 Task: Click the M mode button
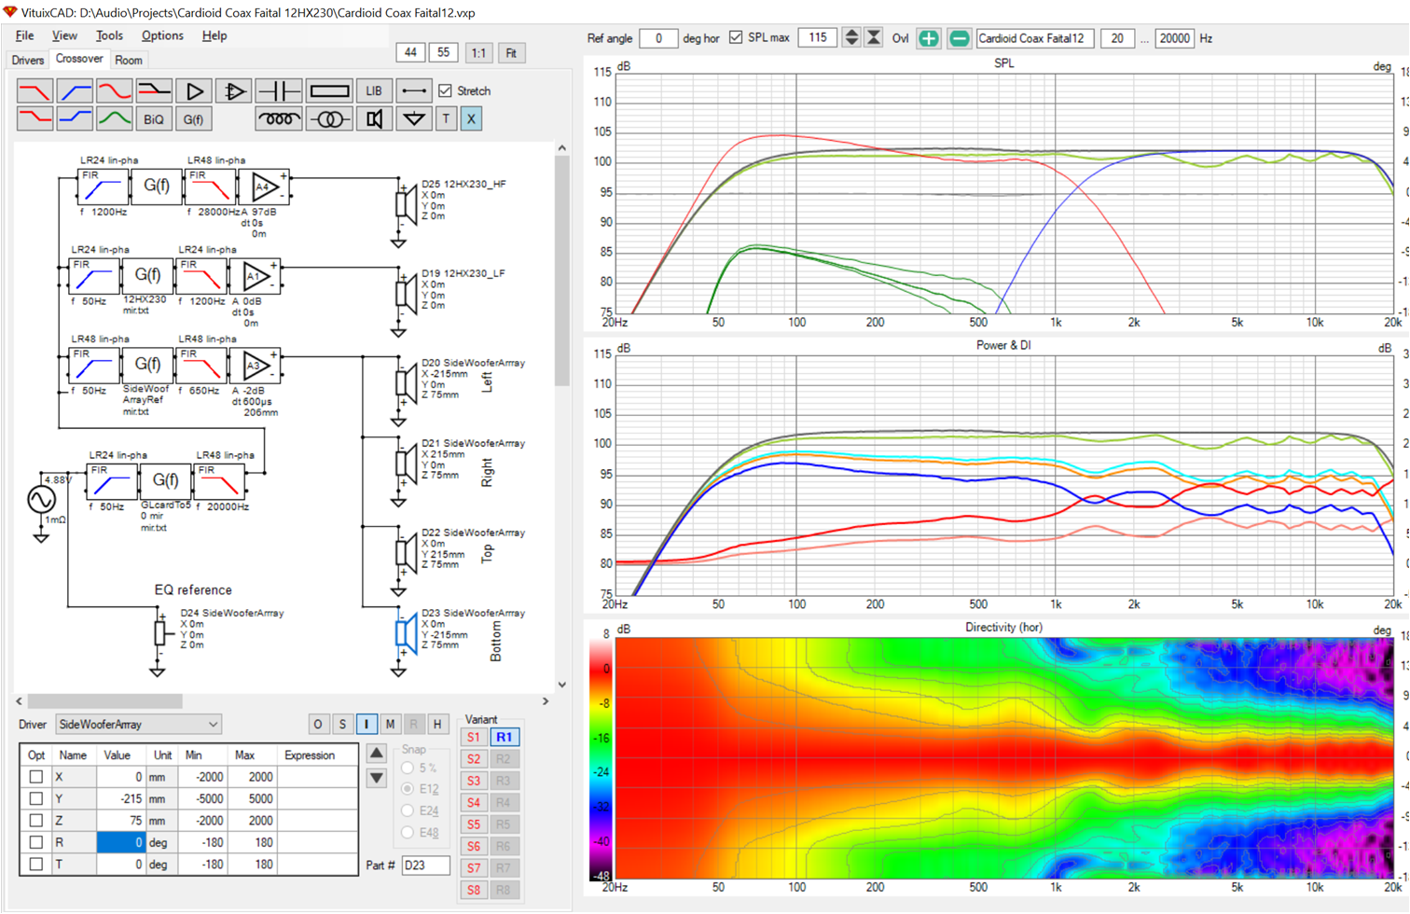click(x=390, y=724)
